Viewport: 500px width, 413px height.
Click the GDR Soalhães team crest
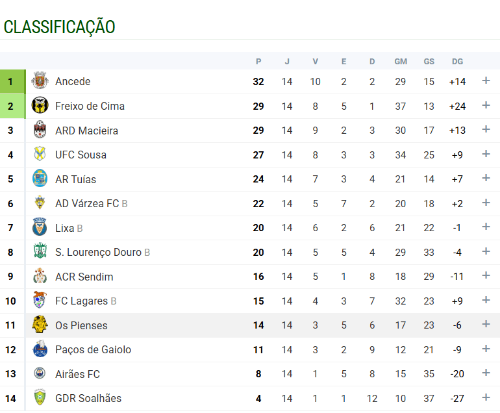click(x=40, y=398)
